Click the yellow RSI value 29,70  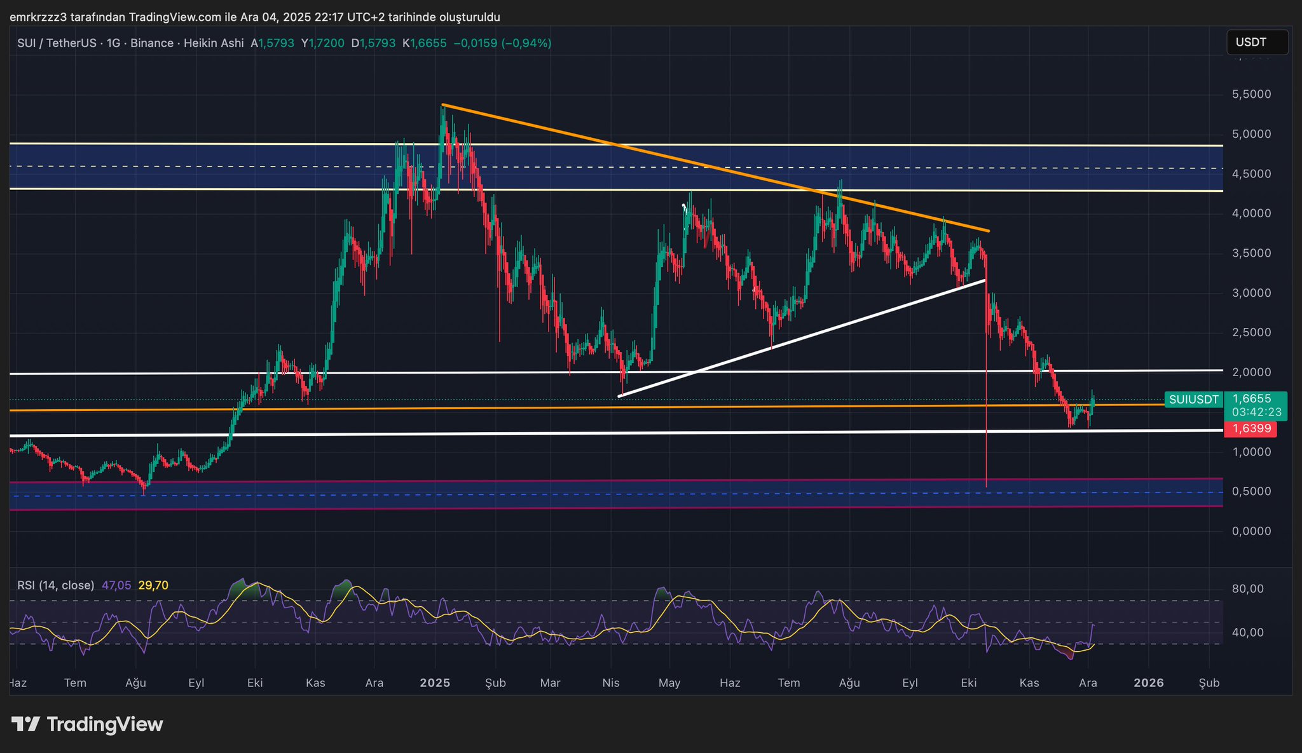coord(153,585)
